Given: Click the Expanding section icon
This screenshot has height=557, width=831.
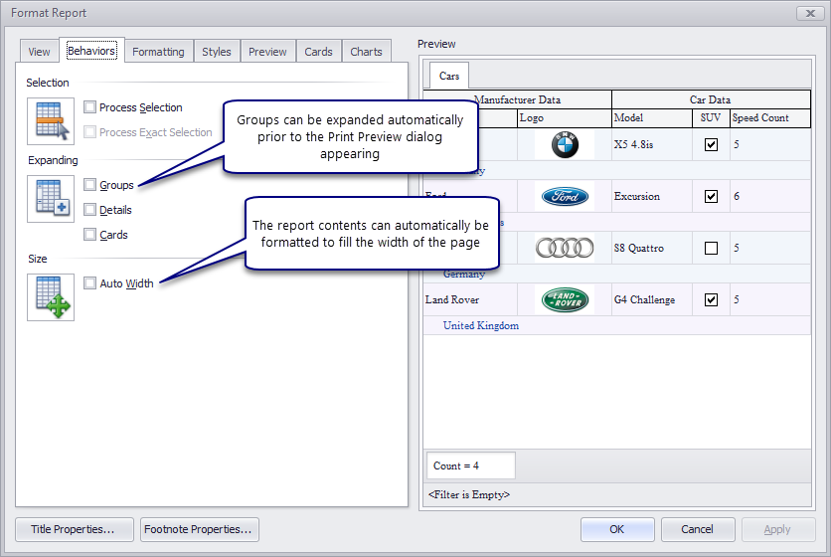Looking at the screenshot, I should [50, 199].
